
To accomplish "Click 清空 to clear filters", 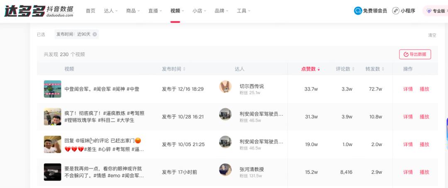I will point(432,35).
